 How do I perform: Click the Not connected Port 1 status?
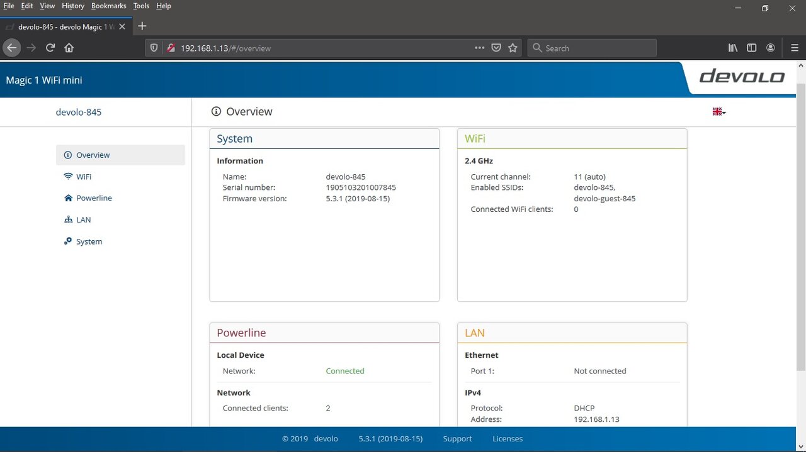600,371
